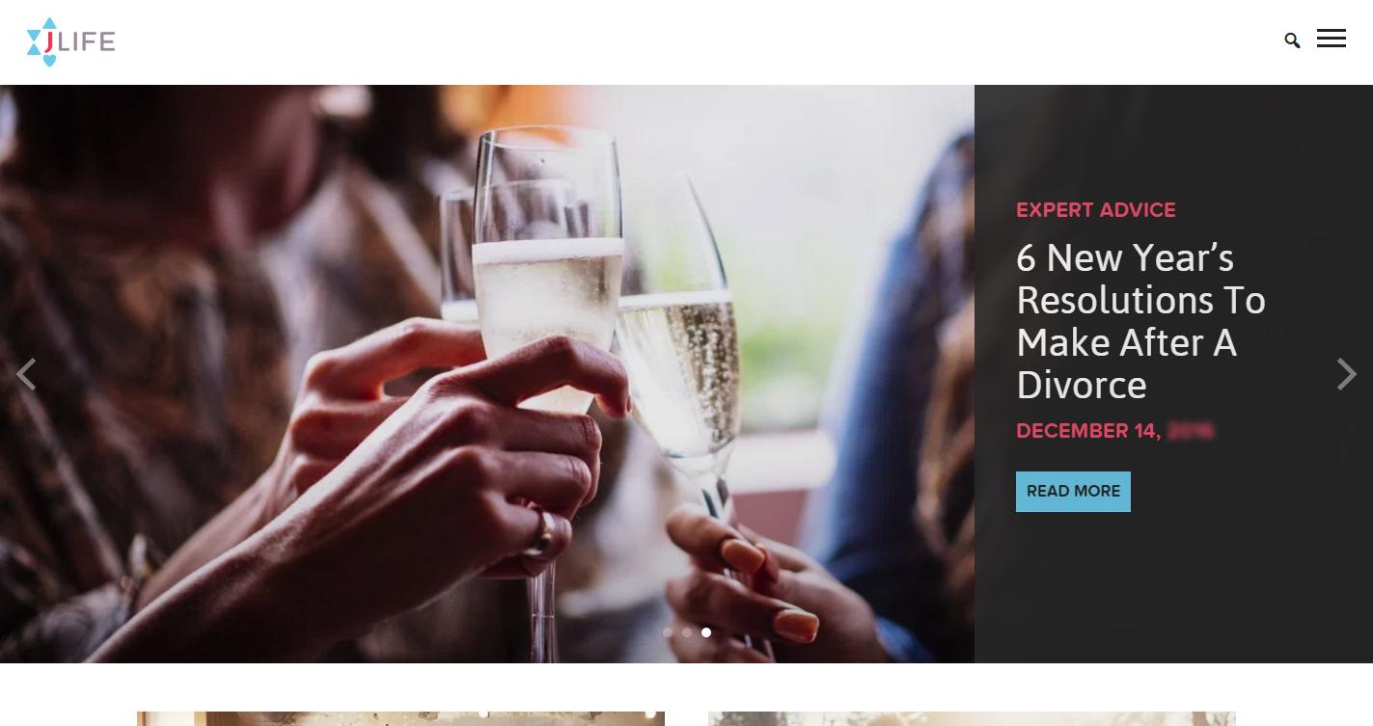
Task: Click the blurred year beside December 14
Action: tap(1191, 431)
